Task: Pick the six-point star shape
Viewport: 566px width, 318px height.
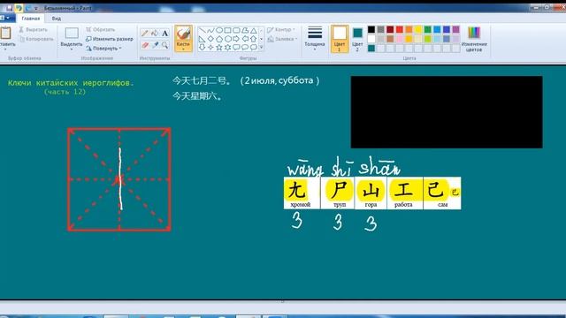Action: pos(228,47)
